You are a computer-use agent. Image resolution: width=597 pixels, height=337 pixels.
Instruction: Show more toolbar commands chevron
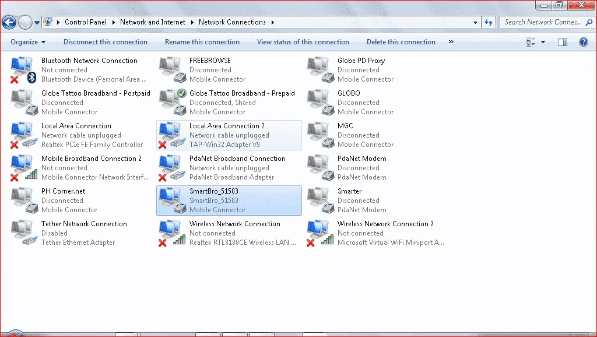point(451,42)
